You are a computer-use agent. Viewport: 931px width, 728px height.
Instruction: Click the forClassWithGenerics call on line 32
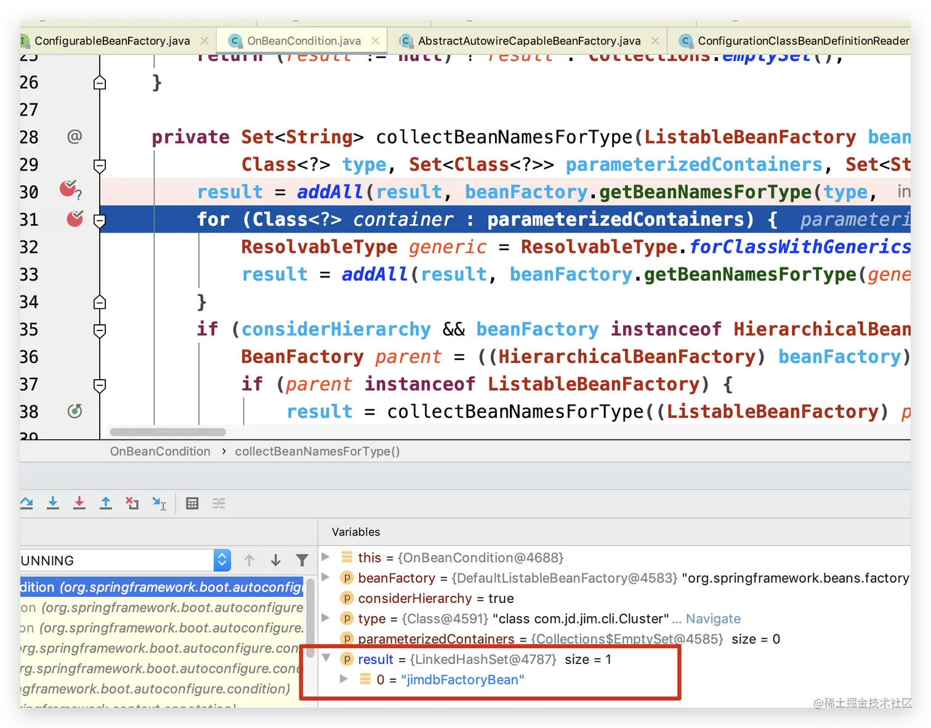click(x=800, y=247)
